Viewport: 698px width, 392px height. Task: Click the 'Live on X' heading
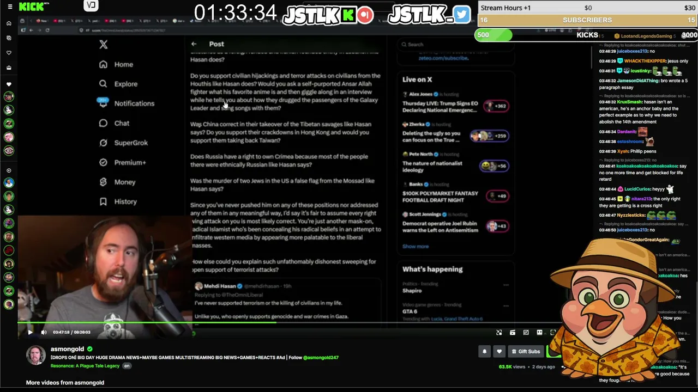point(417,79)
